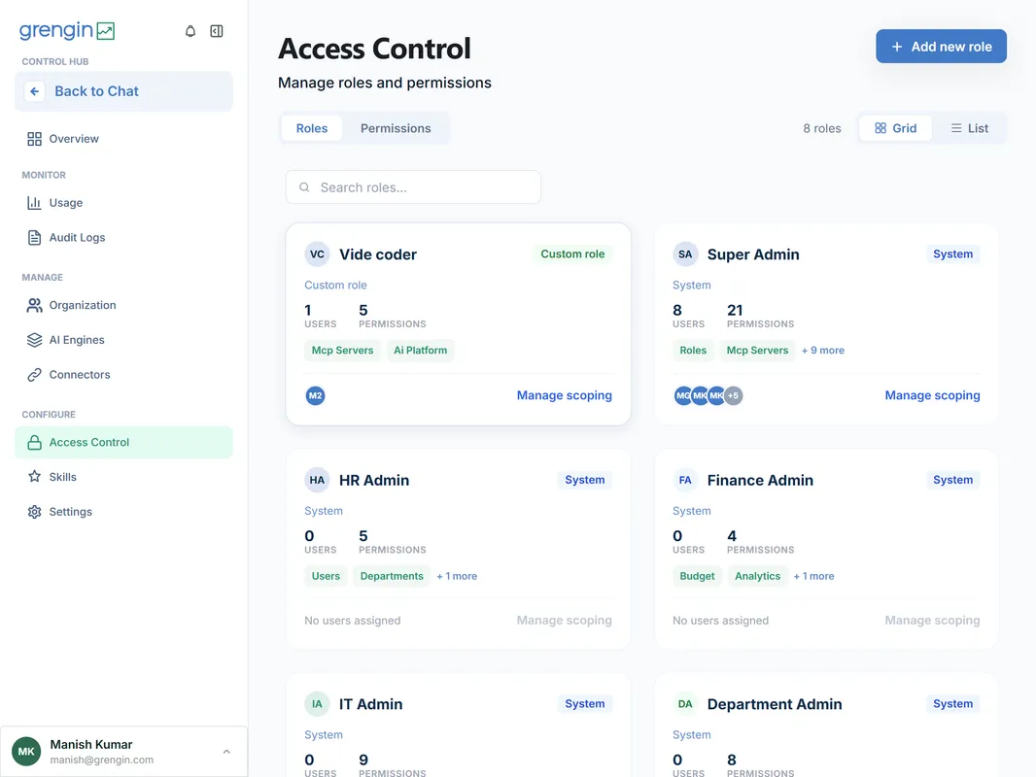This screenshot has width=1036, height=777.
Task: Switch to Grid view
Action: point(895,128)
